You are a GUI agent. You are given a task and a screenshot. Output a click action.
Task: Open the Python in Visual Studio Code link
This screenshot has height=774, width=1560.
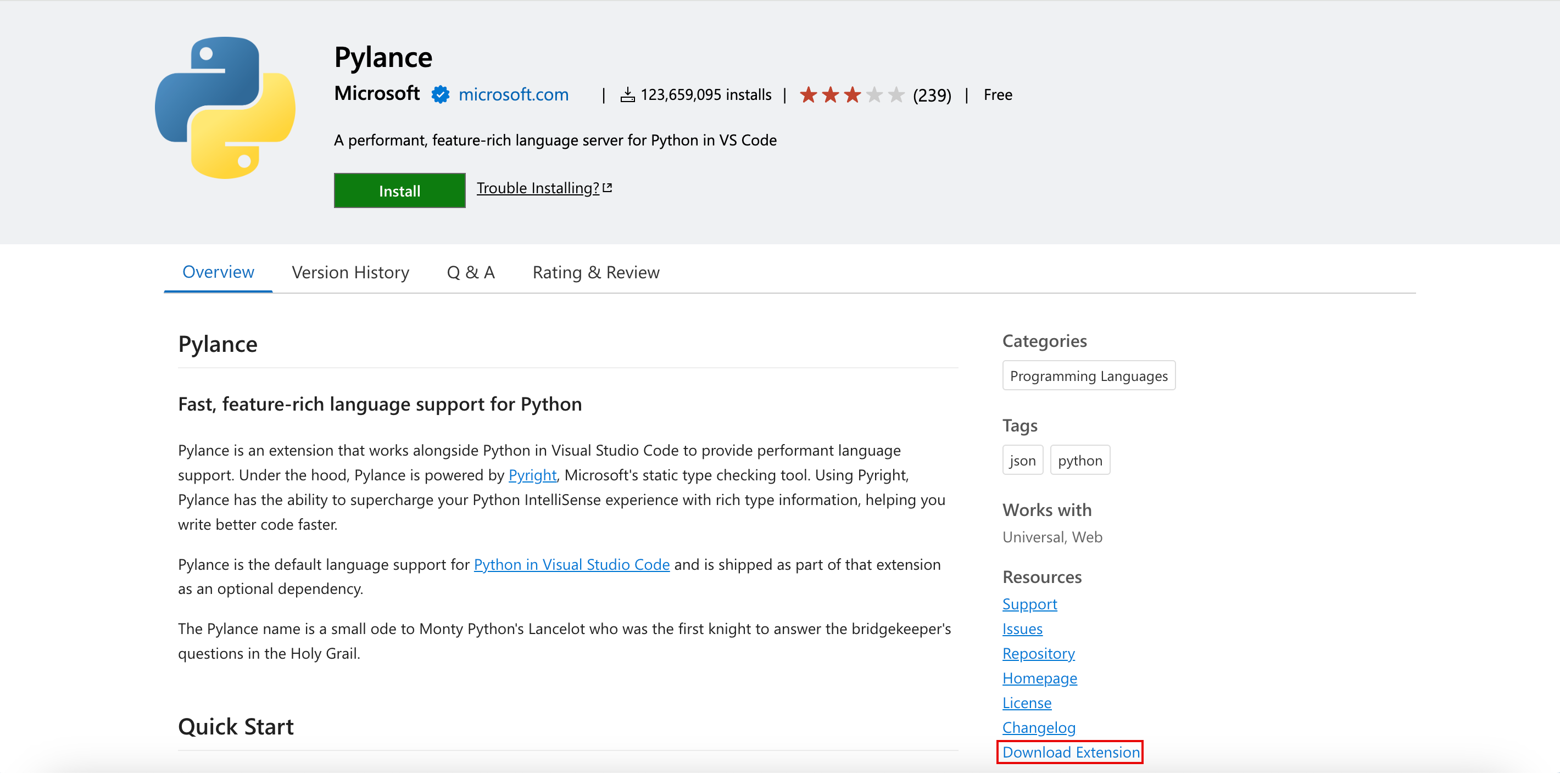[572, 565]
